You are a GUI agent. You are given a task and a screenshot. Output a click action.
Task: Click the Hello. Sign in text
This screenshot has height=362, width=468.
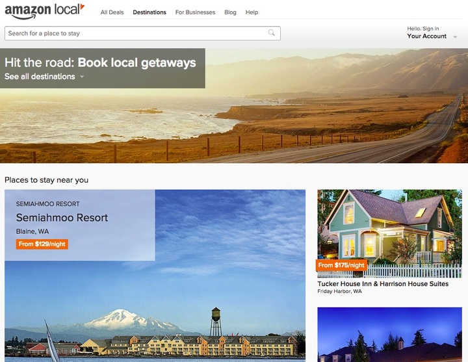point(422,29)
